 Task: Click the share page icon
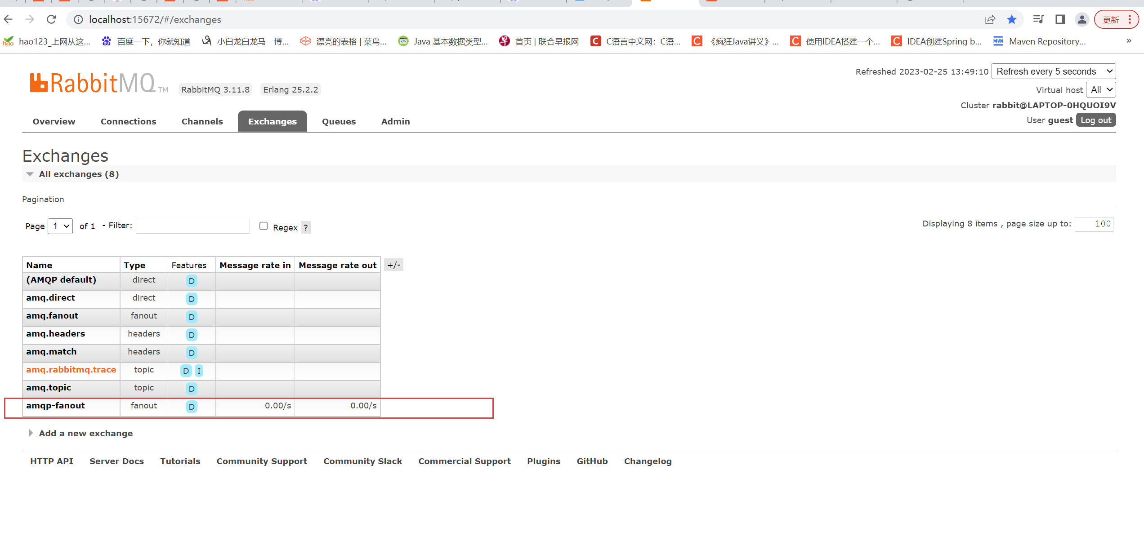point(990,19)
